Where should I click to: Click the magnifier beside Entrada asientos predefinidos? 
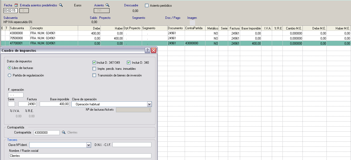pos(61,5)
